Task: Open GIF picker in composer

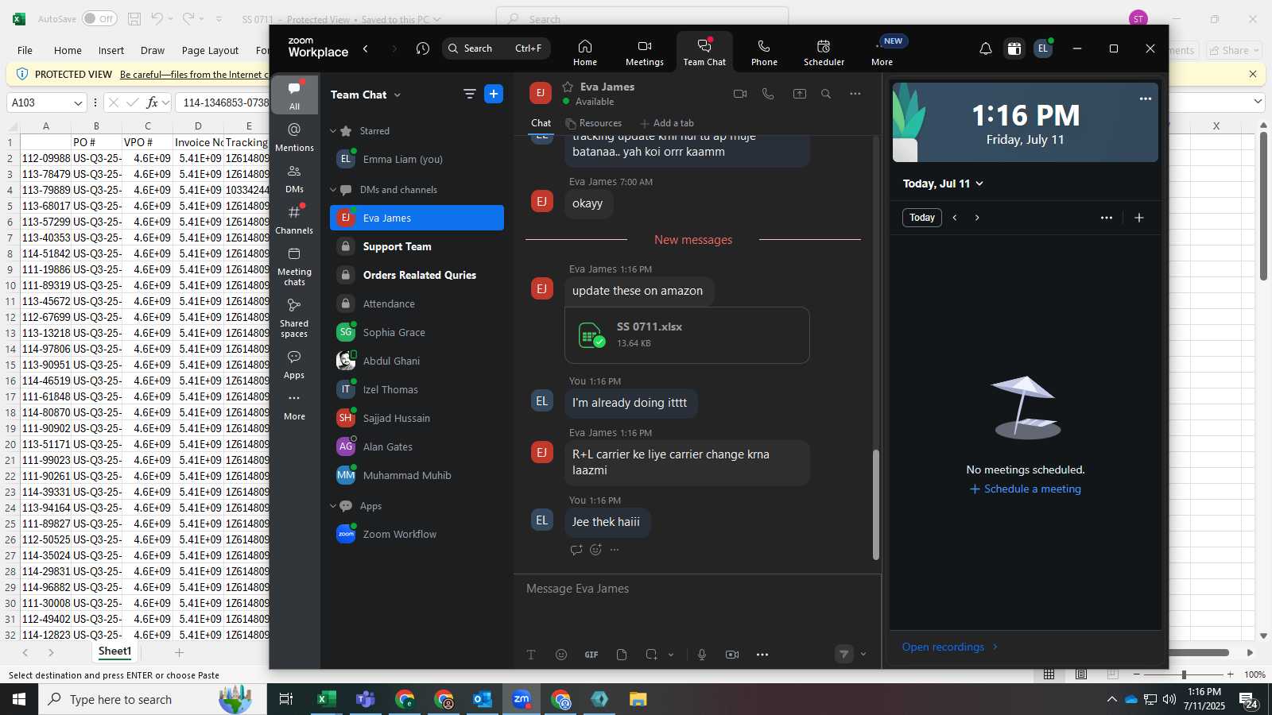Action: coord(591,655)
